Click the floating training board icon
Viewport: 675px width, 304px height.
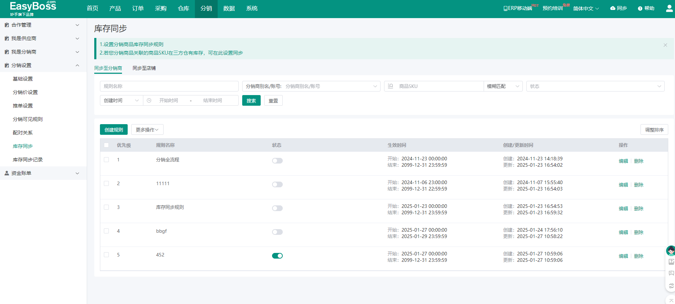[671, 273]
